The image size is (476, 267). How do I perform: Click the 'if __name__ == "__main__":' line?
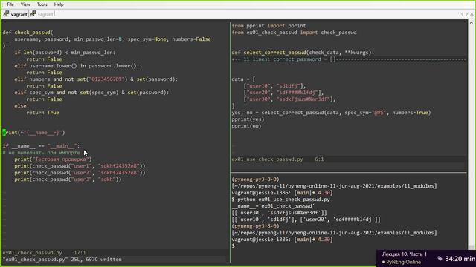pos(41,146)
